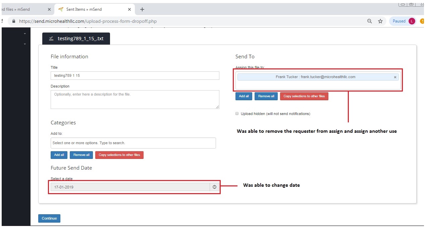The height and width of the screenshot is (230, 428).
Task: Remove Frank Tucker with the x icon
Action: (x=395, y=77)
